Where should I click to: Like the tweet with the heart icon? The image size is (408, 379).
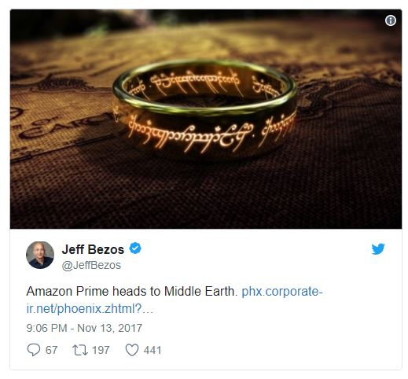coord(132,350)
